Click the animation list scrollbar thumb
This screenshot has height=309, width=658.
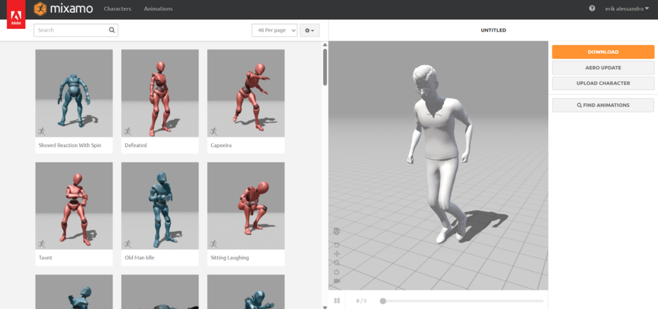325,67
